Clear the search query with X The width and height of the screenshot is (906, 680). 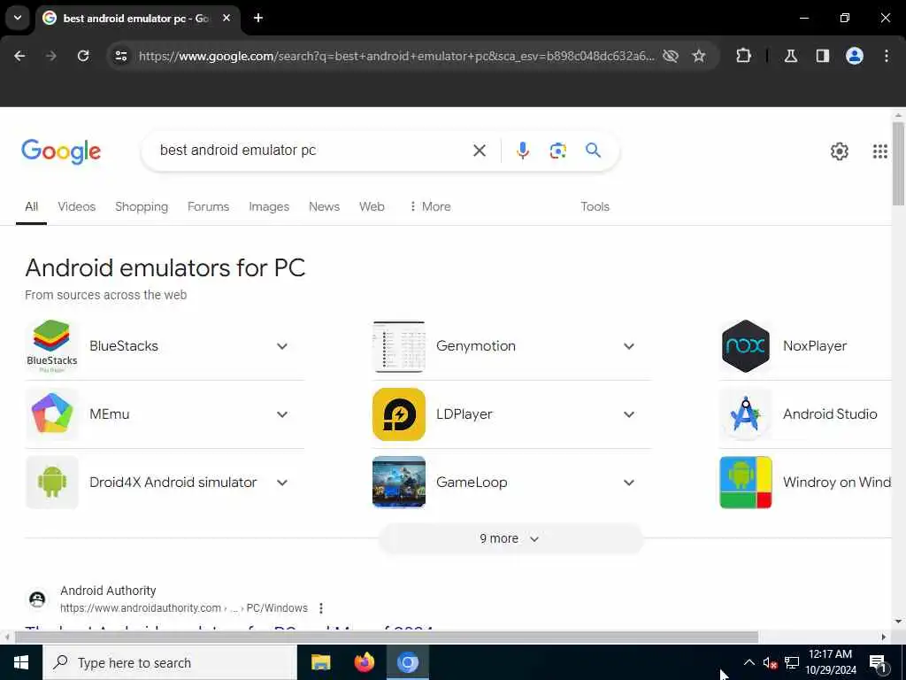(479, 151)
